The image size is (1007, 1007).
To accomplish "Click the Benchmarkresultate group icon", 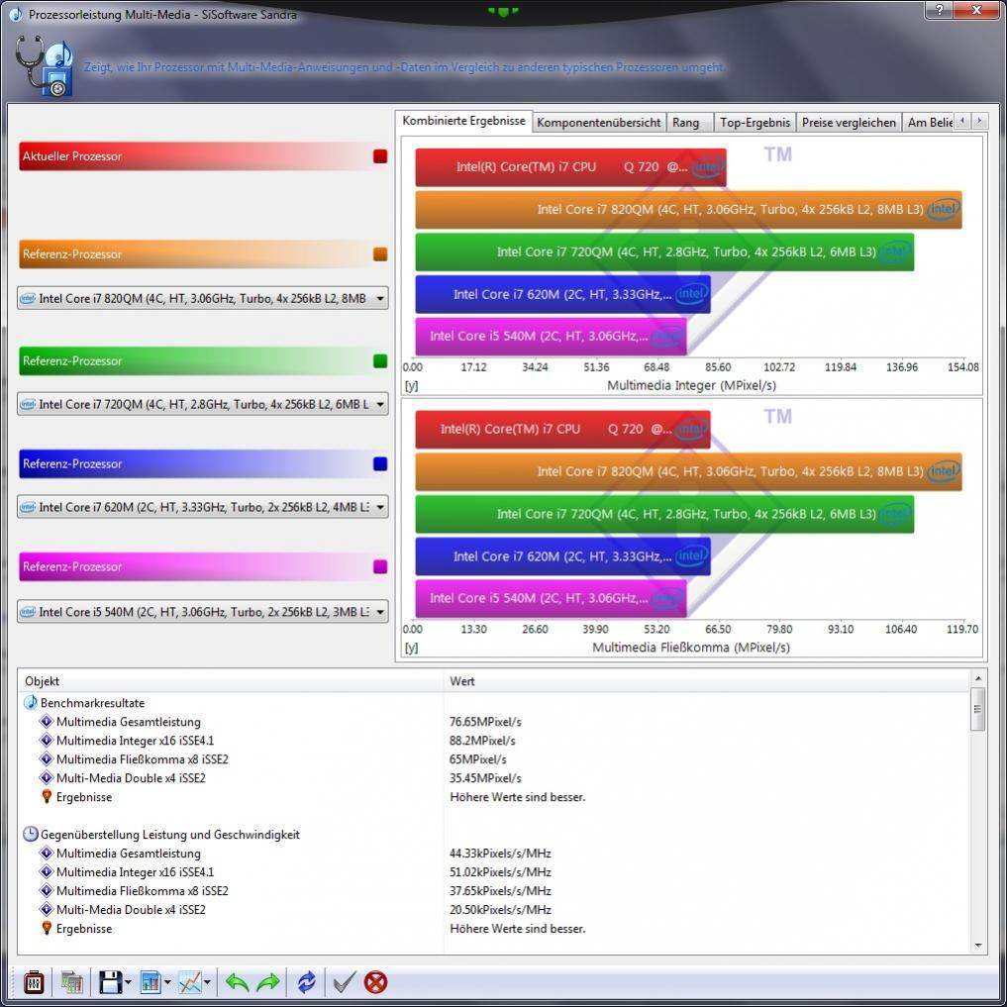I will [x=30, y=703].
